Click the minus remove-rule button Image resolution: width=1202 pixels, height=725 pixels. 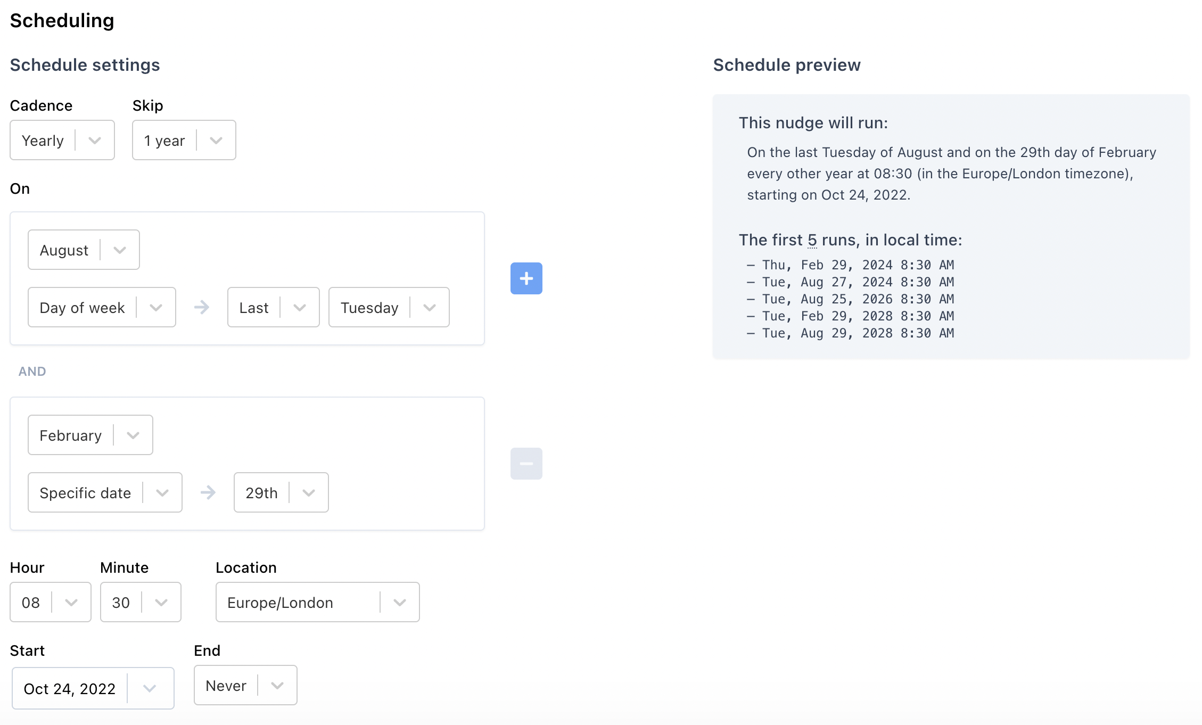(x=526, y=464)
